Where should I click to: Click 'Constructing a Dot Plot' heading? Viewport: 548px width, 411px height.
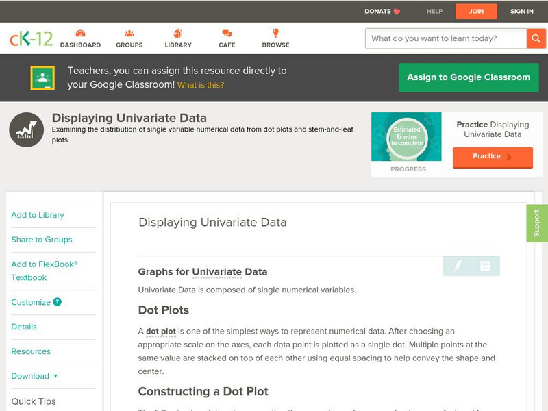point(203,391)
